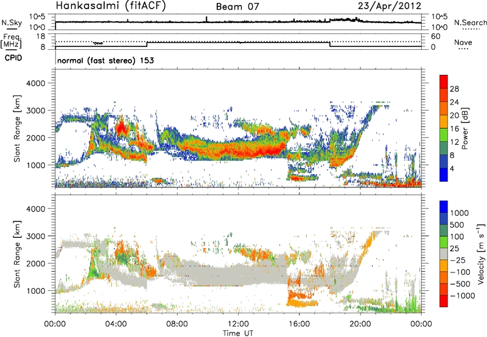Viewport: 487px width, 337px height.
Task: Click the '-500' label on velocity colorbar
Action: click(460, 284)
